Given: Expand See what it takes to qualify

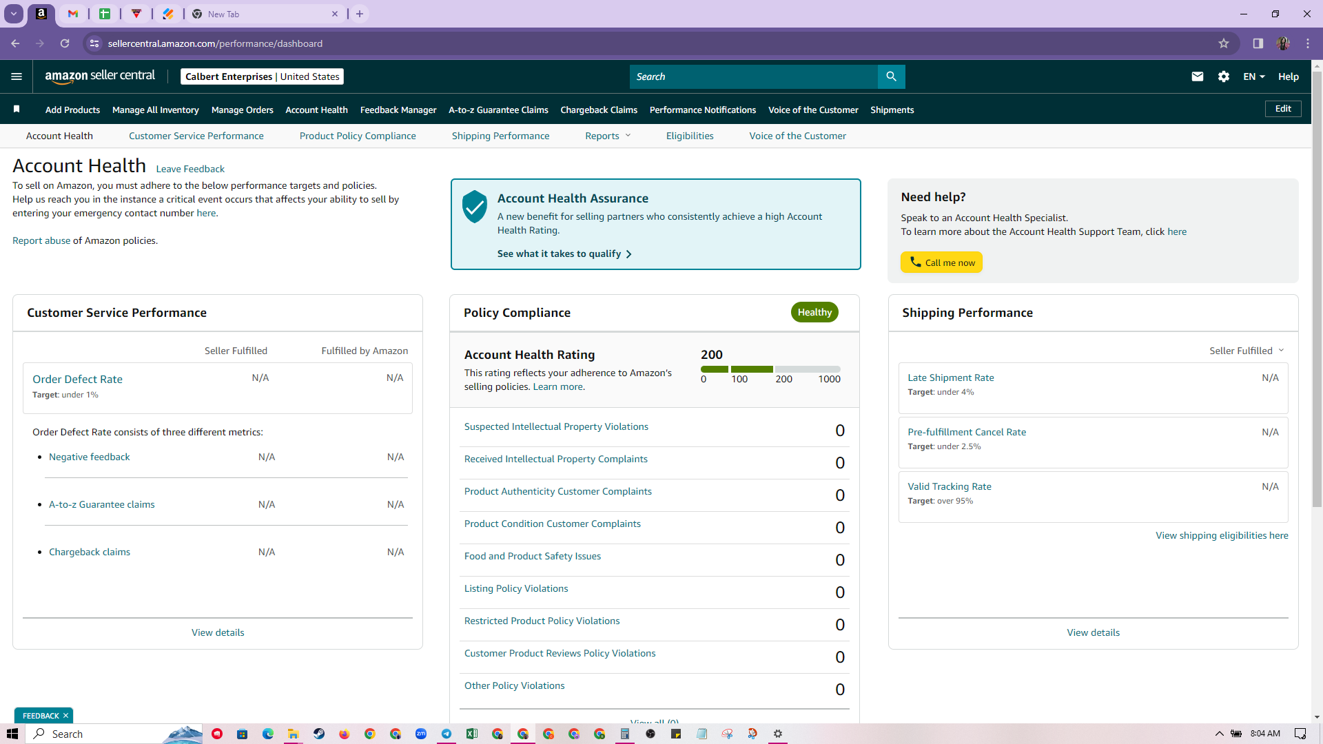Looking at the screenshot, I should tap(564, 254).
